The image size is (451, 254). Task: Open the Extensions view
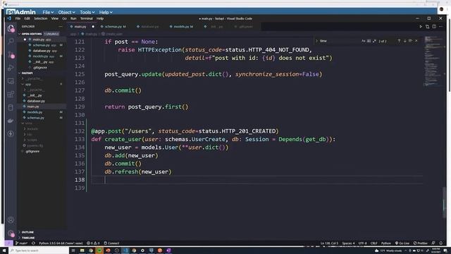tap(11, 94)
